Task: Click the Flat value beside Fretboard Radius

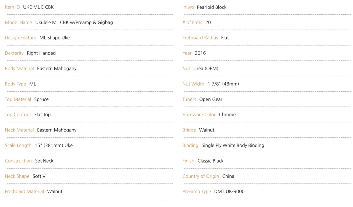Action: point(225,38)
